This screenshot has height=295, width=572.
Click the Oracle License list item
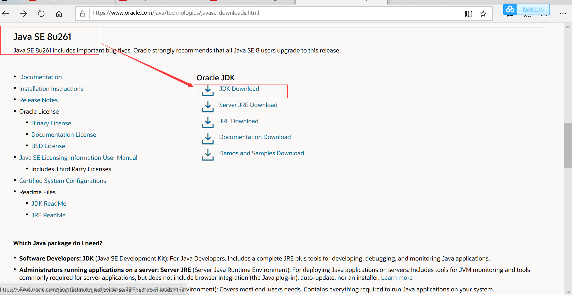click(x=39, y=112)
